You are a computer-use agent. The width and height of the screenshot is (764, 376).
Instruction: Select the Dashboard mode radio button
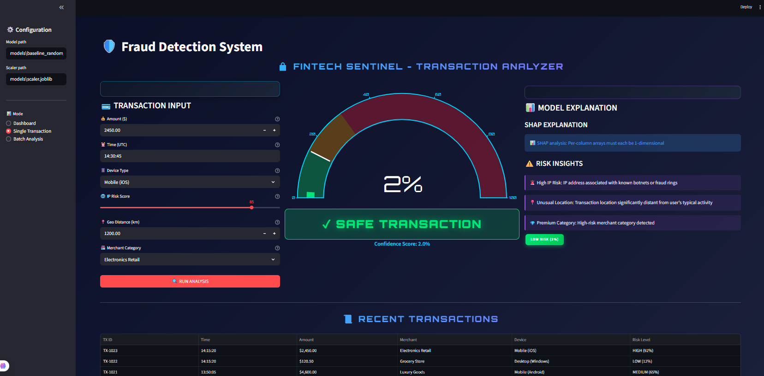8,123
